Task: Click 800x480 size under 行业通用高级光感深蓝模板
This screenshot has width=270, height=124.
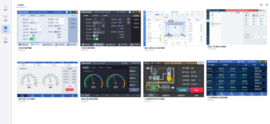Action: tap(211, 100)
